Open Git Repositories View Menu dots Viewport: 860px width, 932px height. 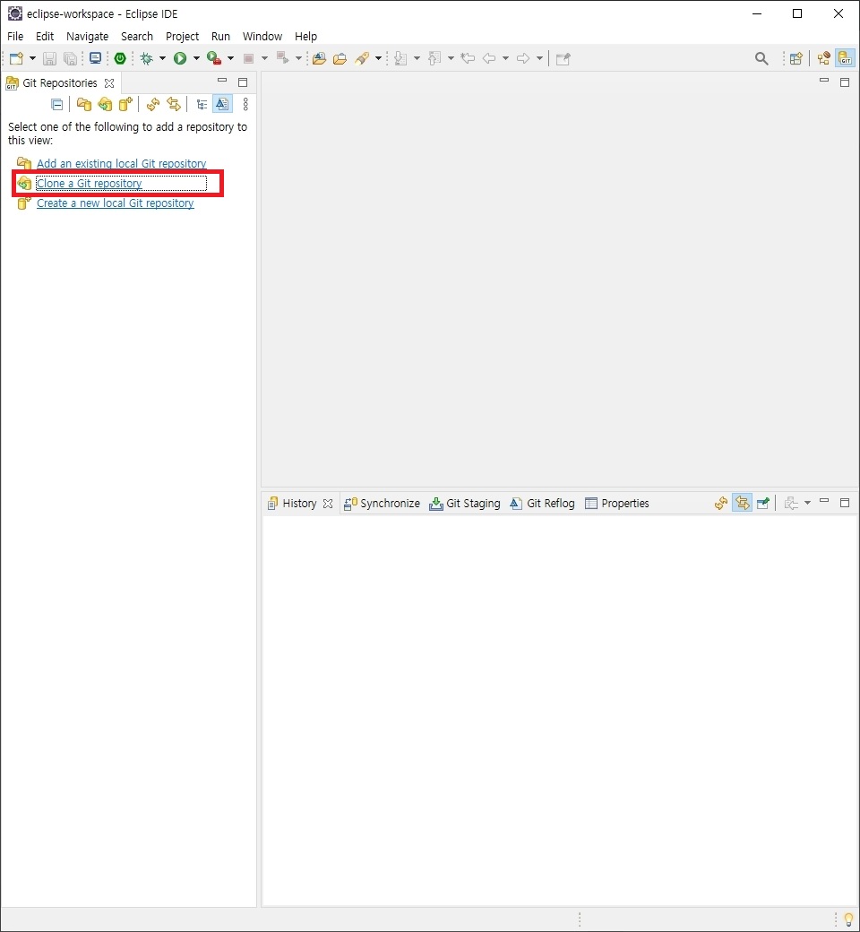pyautogui.click(x=245, y=105)
